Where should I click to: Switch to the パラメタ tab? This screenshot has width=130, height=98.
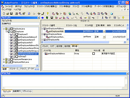(x=45, y=46)
